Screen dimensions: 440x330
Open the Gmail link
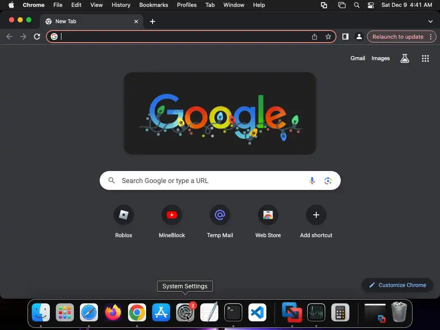click(357, 58)
